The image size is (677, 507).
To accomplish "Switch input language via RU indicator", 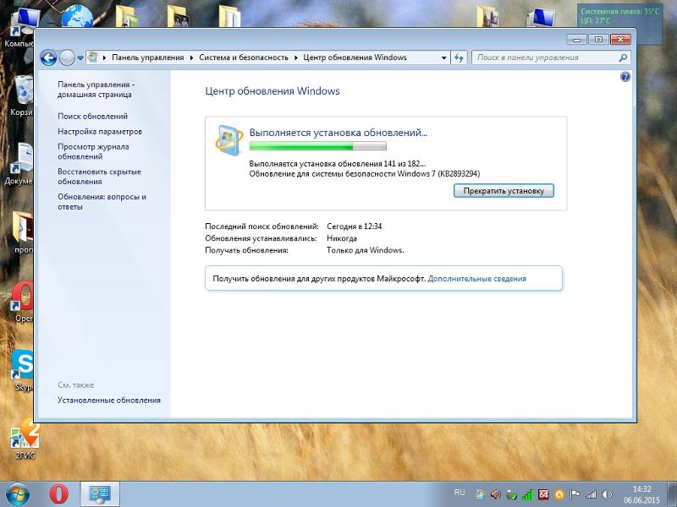I will (460, 493).
